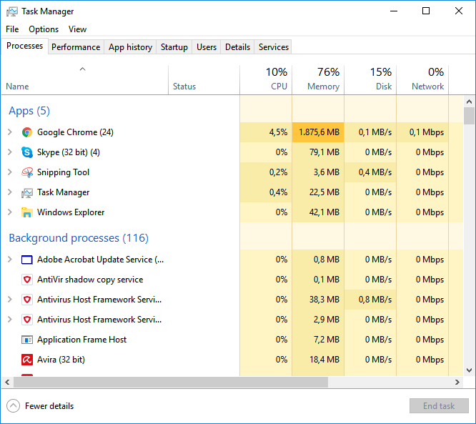The width and height of the screenshot is (476, 424).
Task: Expand the Antivirus Host Framework row using 38,3 MB
Action: coord(10,300)
